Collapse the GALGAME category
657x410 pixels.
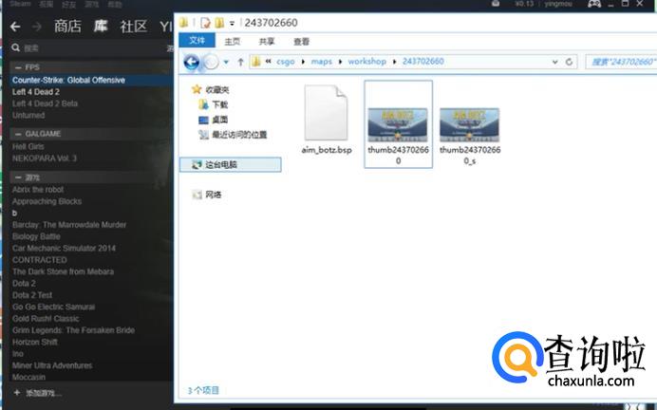(18, 134)
